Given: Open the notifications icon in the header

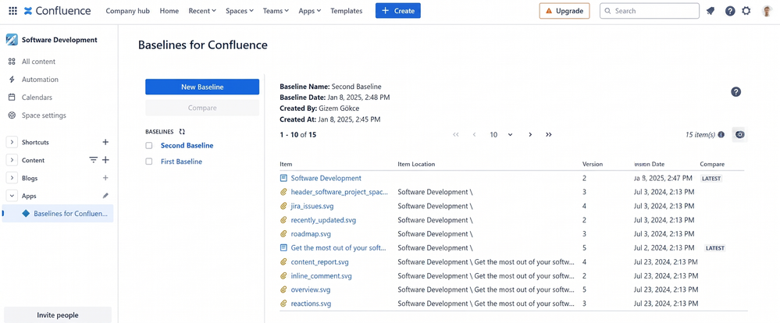Looking at the screenshot, I should [x=711, y=11].
